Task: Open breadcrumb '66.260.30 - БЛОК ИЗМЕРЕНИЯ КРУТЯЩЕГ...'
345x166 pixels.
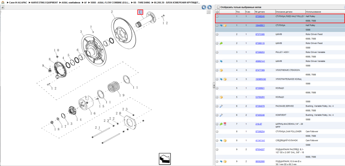Action: (x=177, y=3)
